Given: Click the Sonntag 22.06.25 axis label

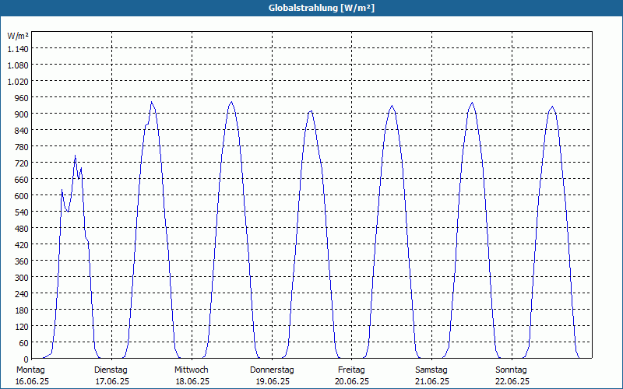Looking at the screenshot, I should click(x=512, y=376).
